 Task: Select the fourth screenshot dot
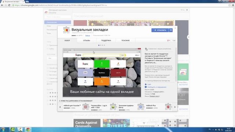click(104, 45)
